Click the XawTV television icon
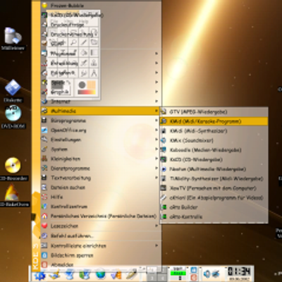This screenshot has height=282, width=282. [x=164, y=188]
